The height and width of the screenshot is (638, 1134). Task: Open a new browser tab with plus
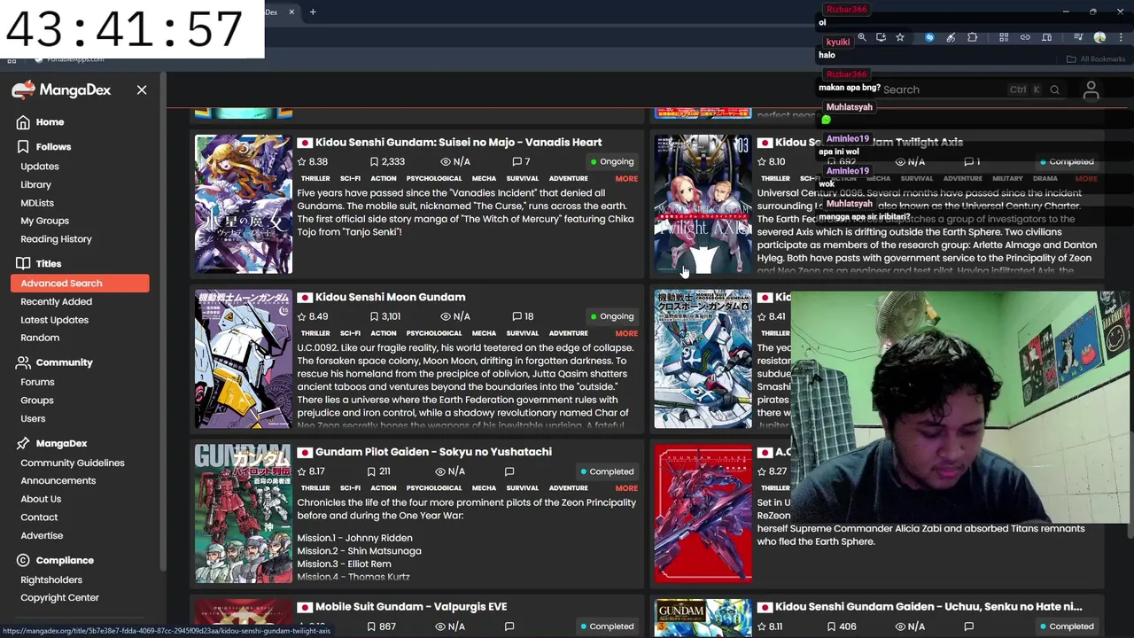tap(313, 12)
